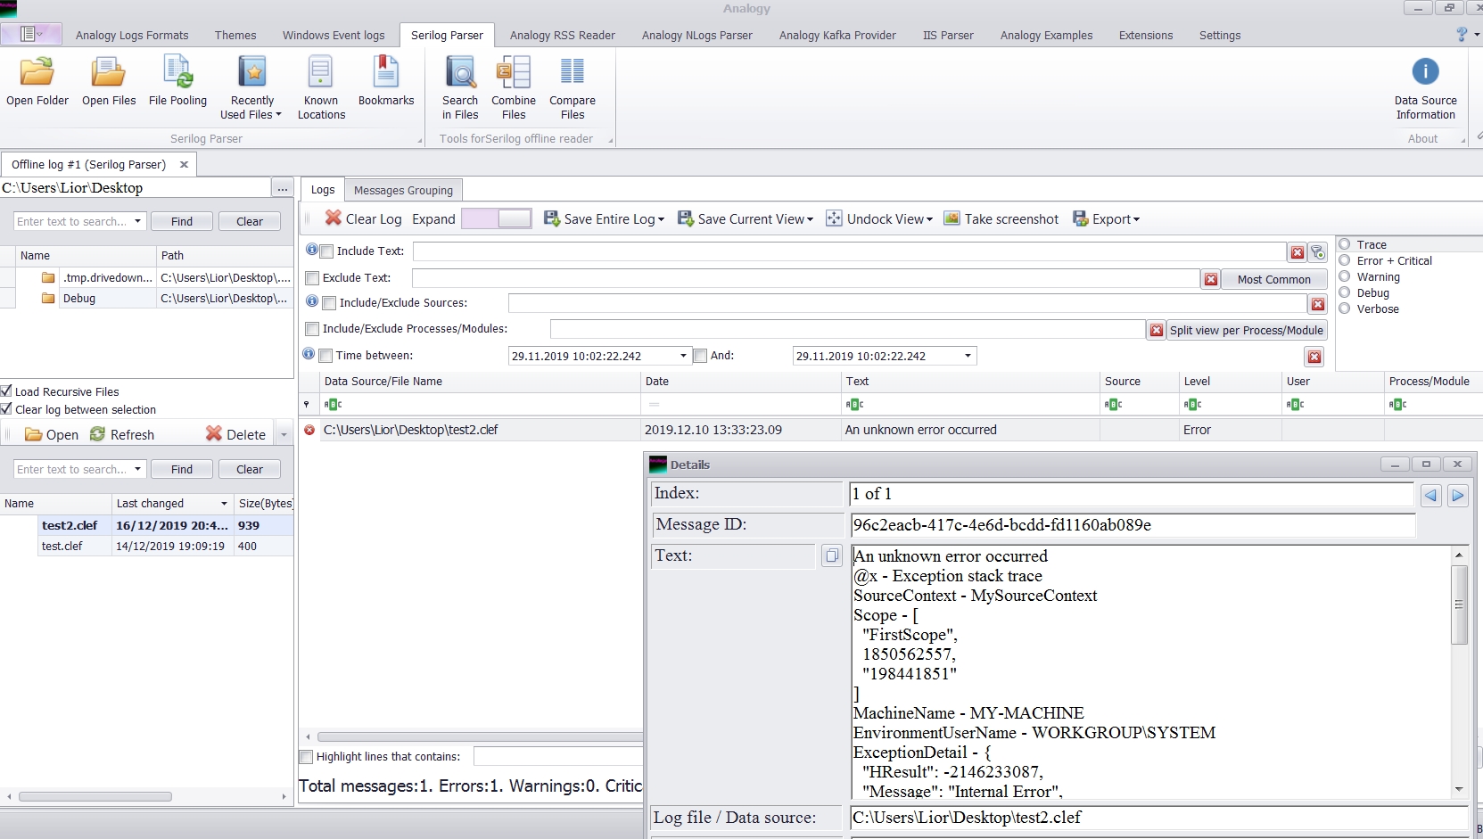Click Clear in the file search
1483x839 pixels.
point(250,469)
